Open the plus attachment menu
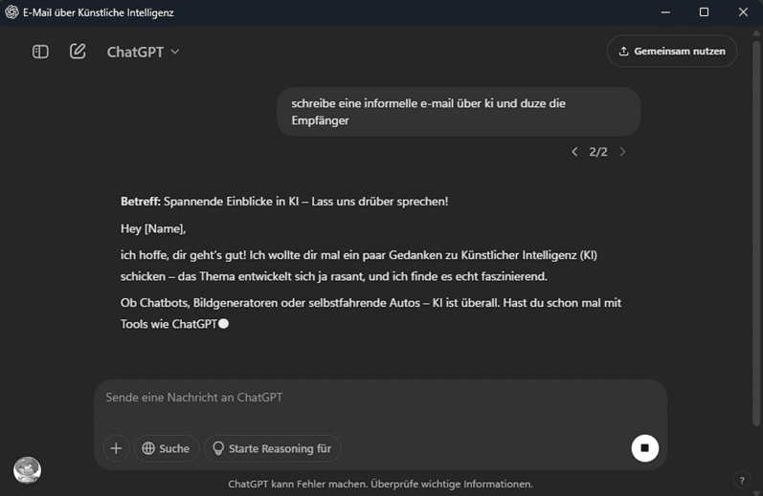 116,448
